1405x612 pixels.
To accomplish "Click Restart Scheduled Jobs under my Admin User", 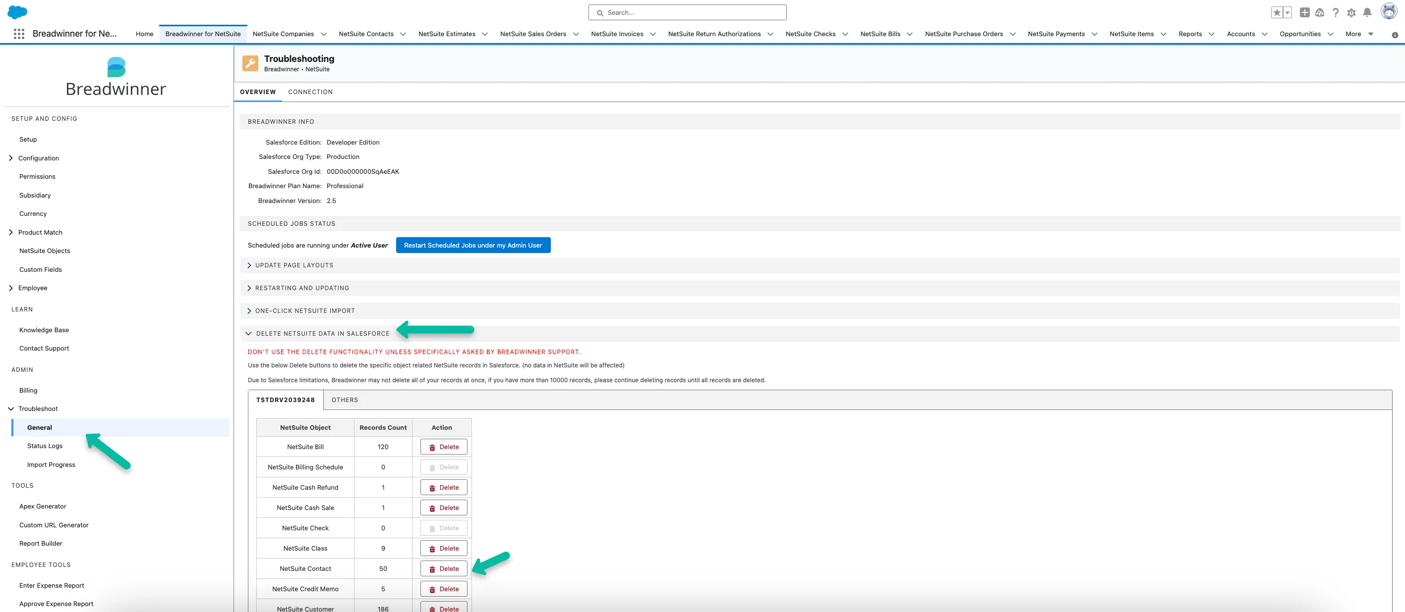I will click(x=473, y=245).
